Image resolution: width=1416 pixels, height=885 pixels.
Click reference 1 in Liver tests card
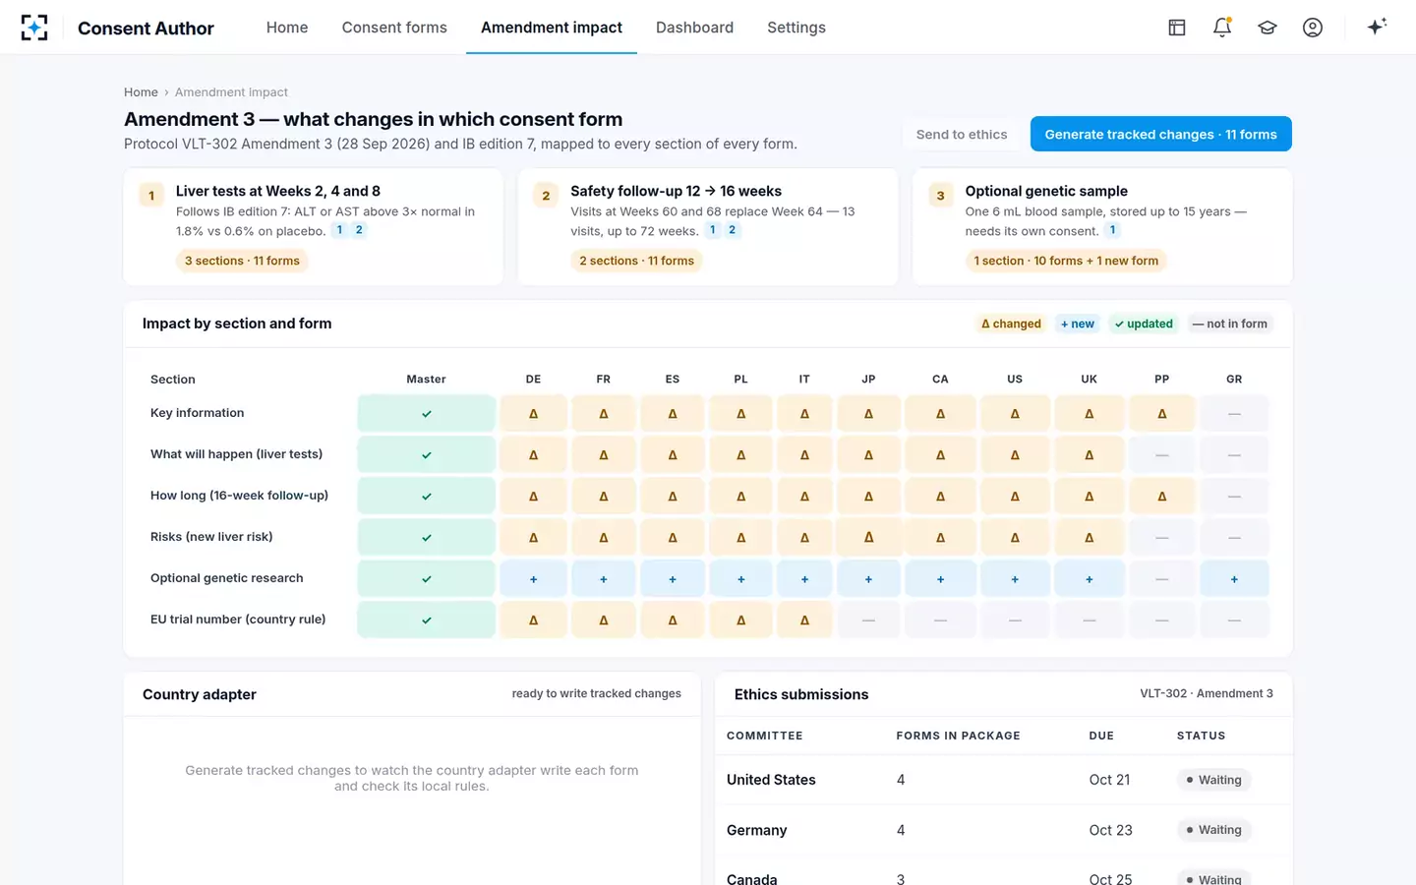point(340,230)
